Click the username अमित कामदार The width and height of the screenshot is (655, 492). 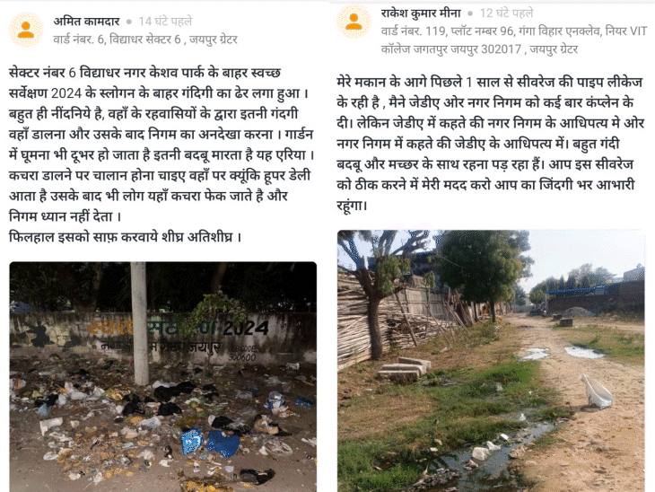(86, 22)
